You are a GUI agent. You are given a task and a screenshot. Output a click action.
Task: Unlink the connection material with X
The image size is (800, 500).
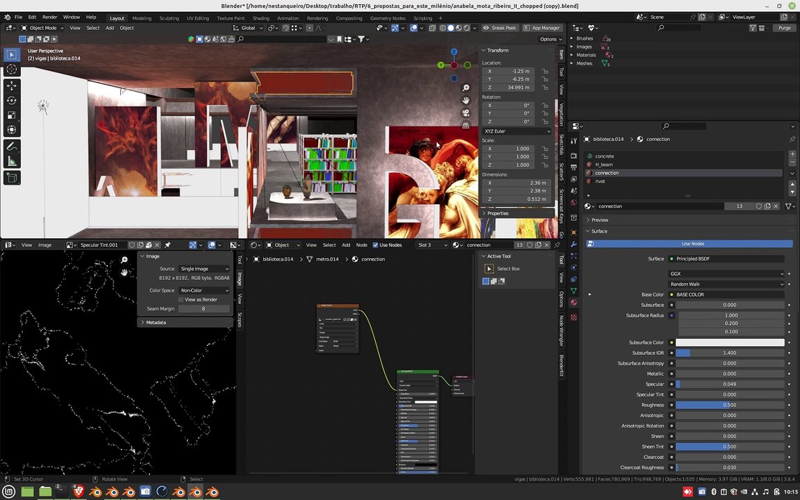tap(776, 206)
